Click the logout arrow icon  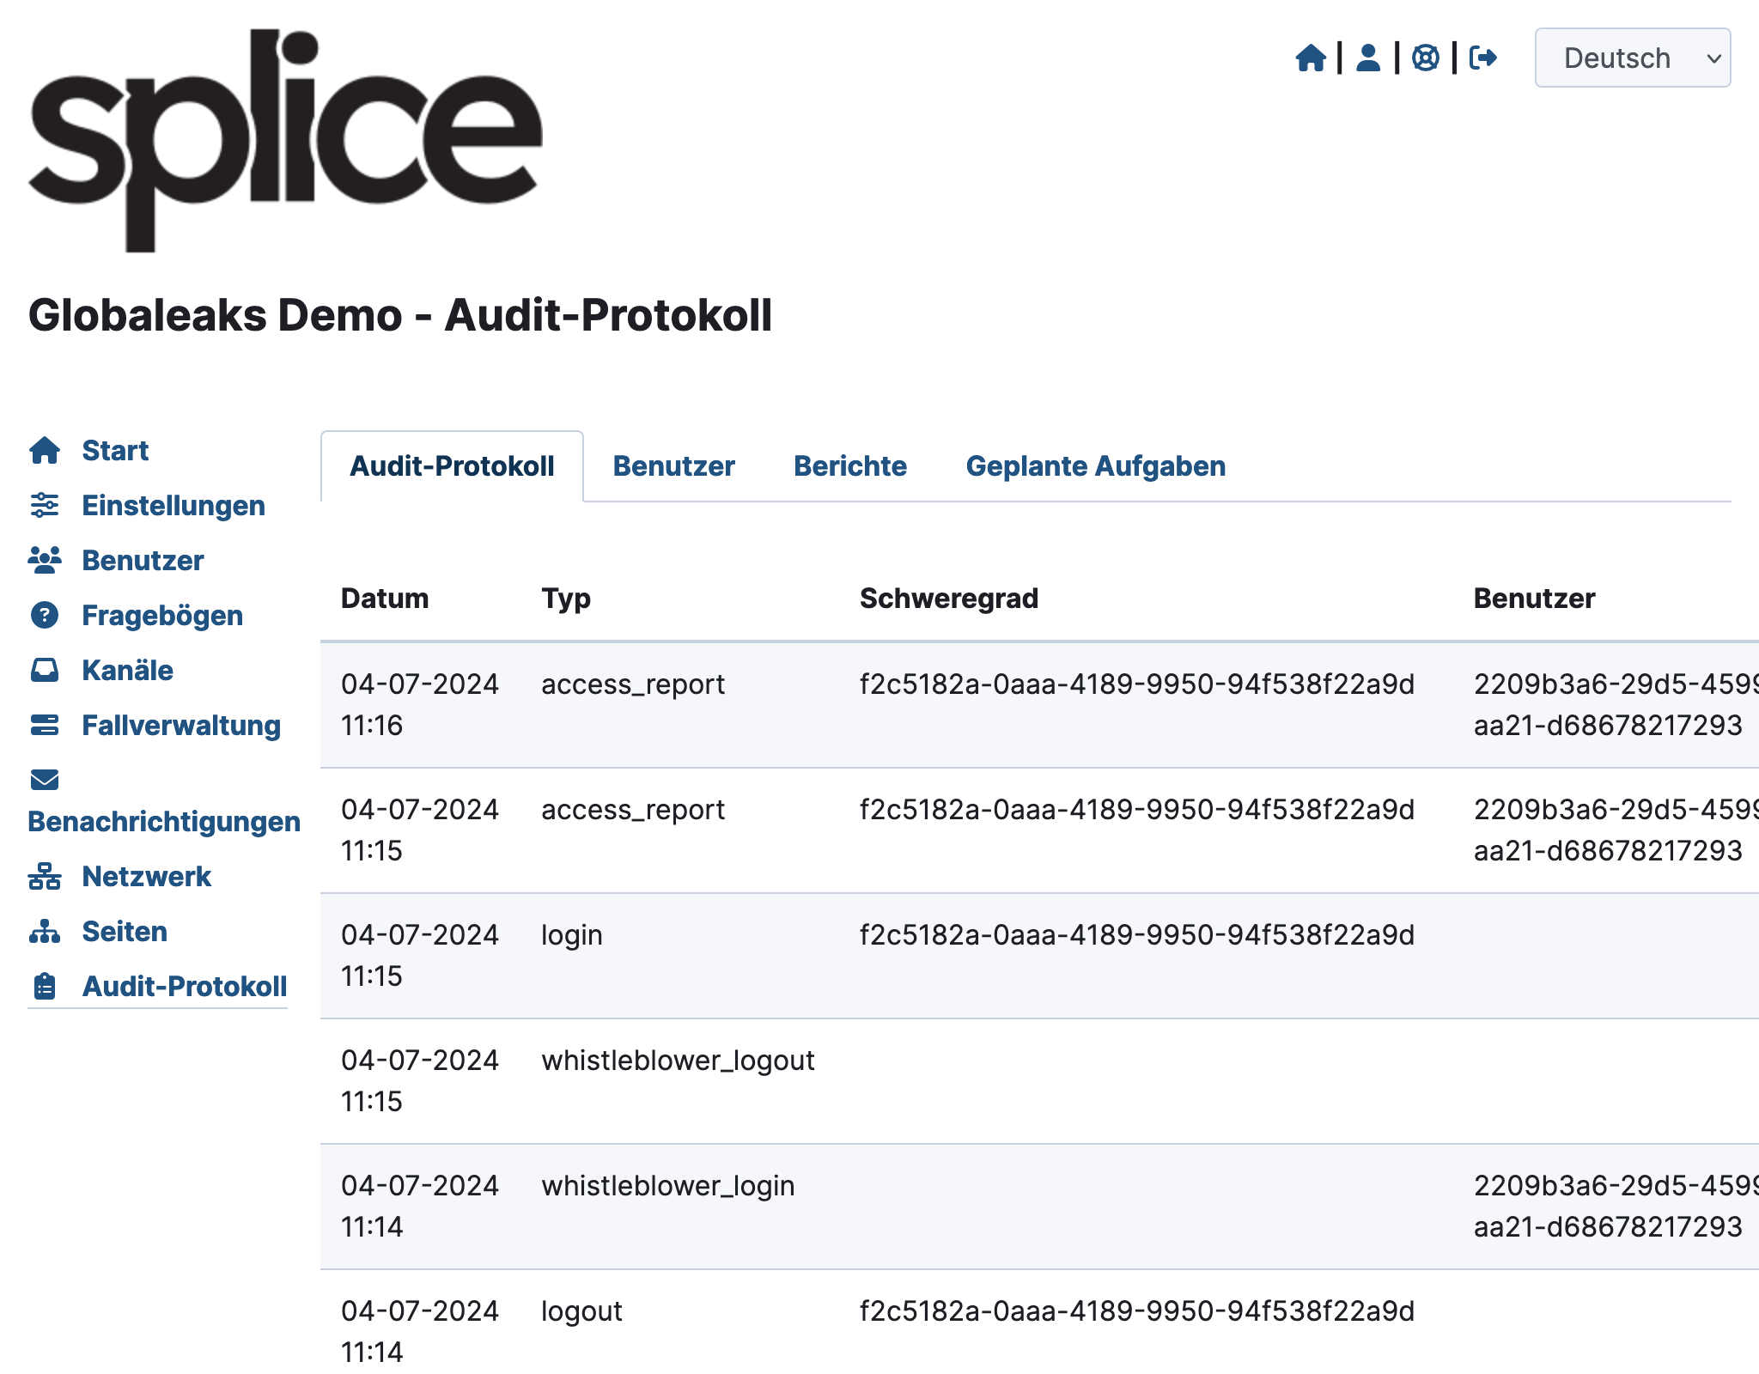tap(1483, 58)
